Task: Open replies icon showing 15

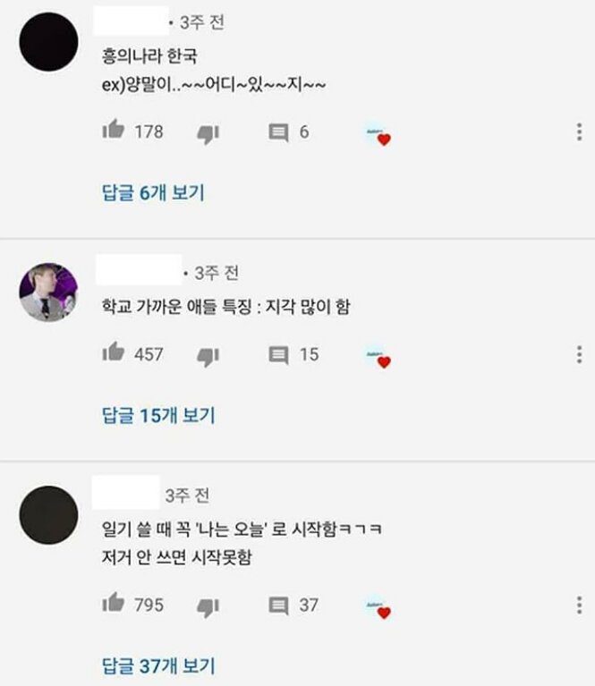Action: tap(278, 355)
